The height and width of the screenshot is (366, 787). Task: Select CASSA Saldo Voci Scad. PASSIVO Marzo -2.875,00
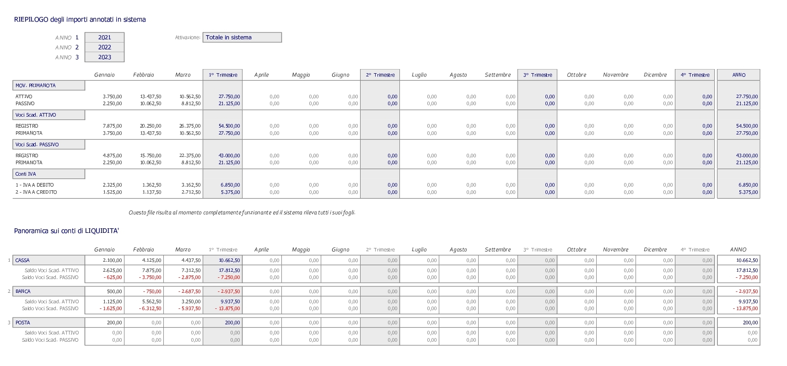click(189, 278)
